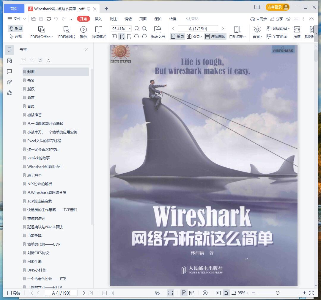Toggle 连续阅读 continuous reading
Image resolution: width=321 pixels, height=300 pixels.
click(x=215, y=37)
